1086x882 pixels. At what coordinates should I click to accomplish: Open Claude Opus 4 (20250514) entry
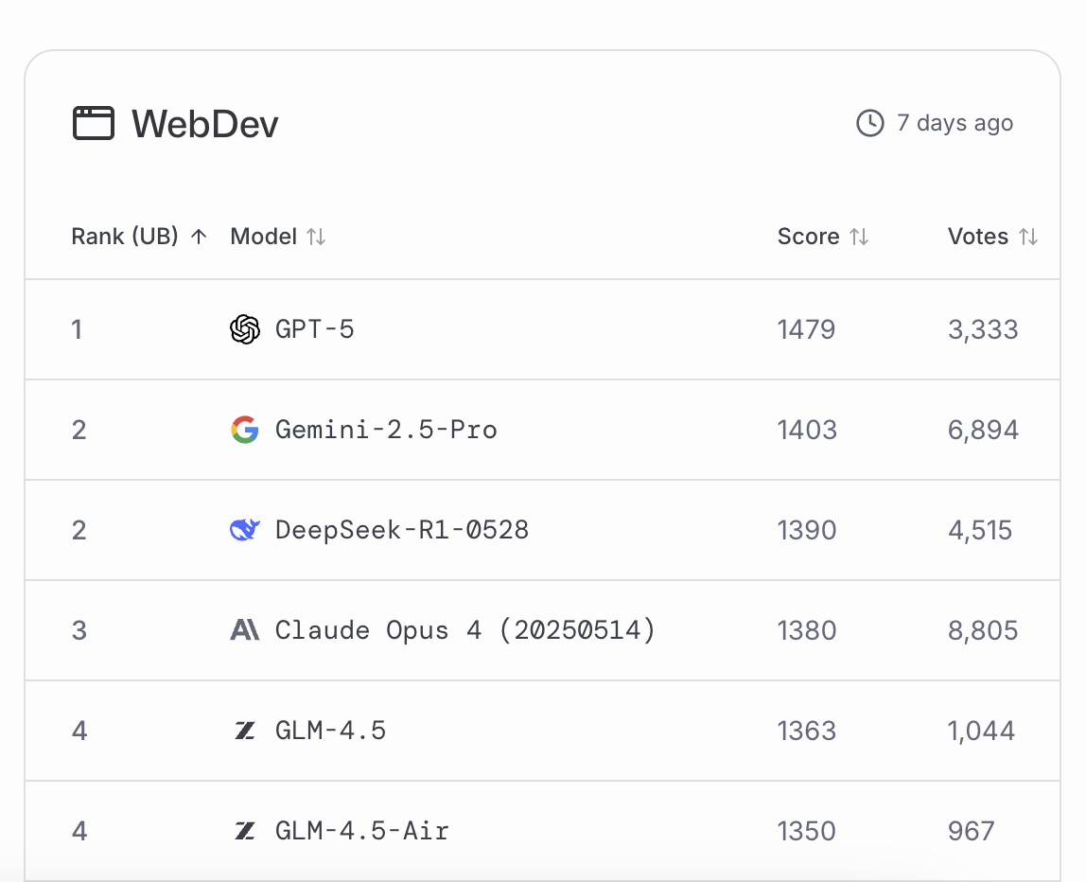tap(464, 630)
